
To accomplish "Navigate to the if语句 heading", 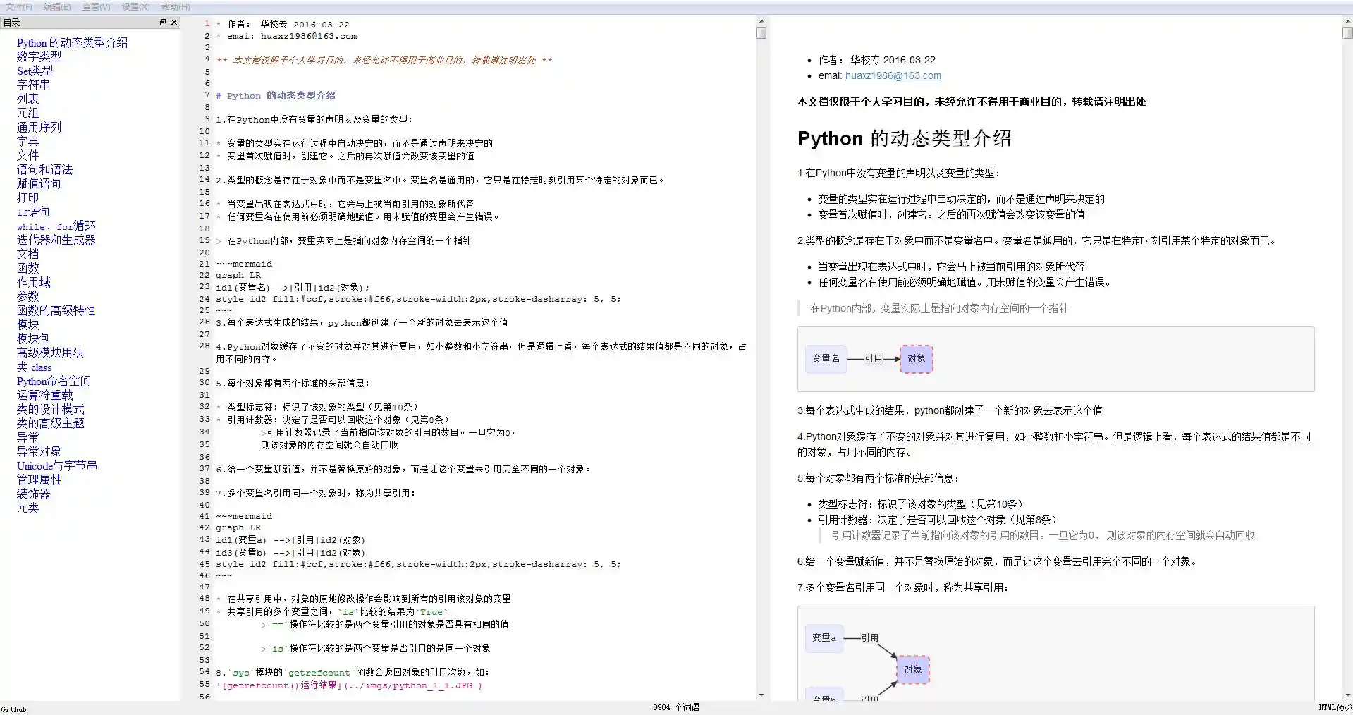I will click(33, 212).
